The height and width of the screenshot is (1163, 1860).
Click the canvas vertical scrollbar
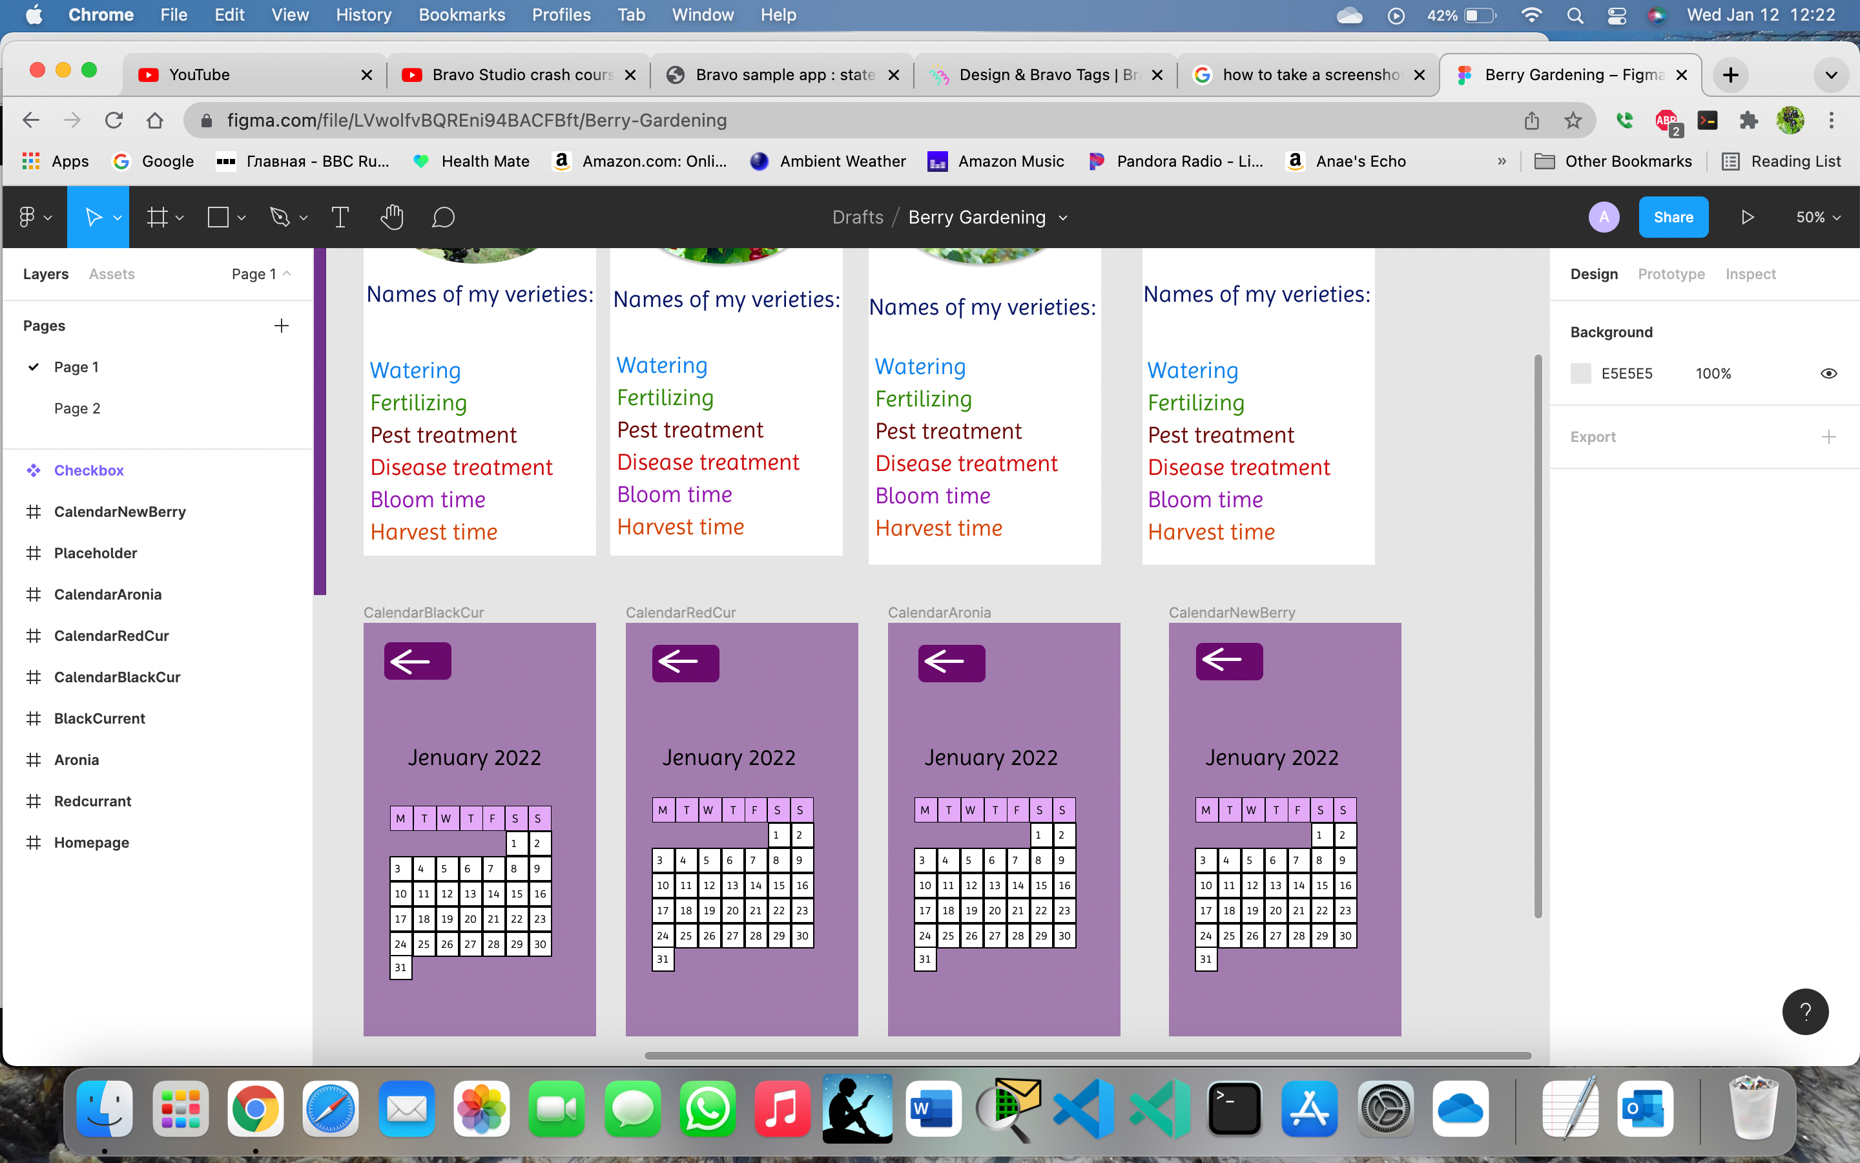[x=1538, y=636]
